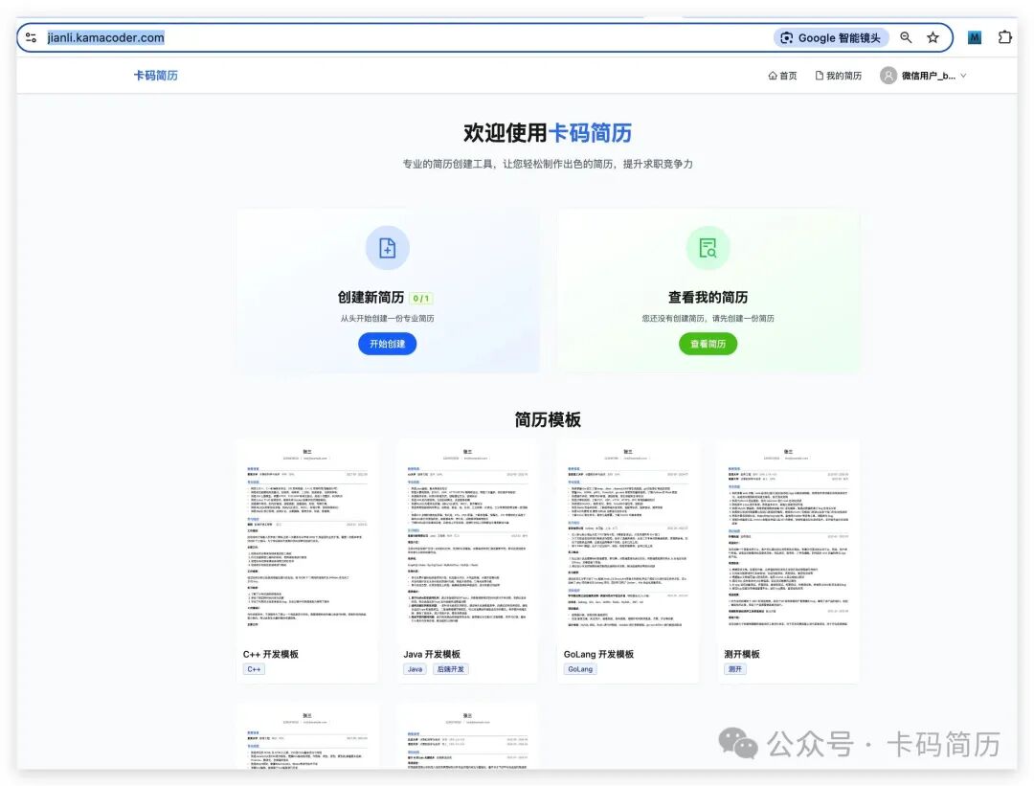Open the extensions puzzle icon
The width and height of the screenshot is (1034, 786).
click(1004, 37)
